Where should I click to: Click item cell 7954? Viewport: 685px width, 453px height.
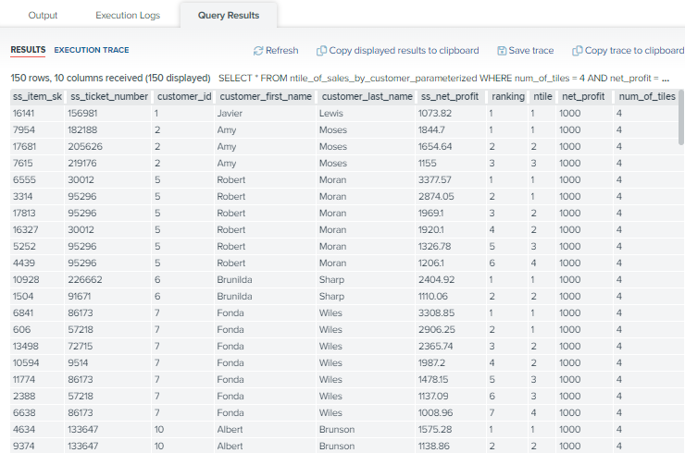[x=37, y=130]
